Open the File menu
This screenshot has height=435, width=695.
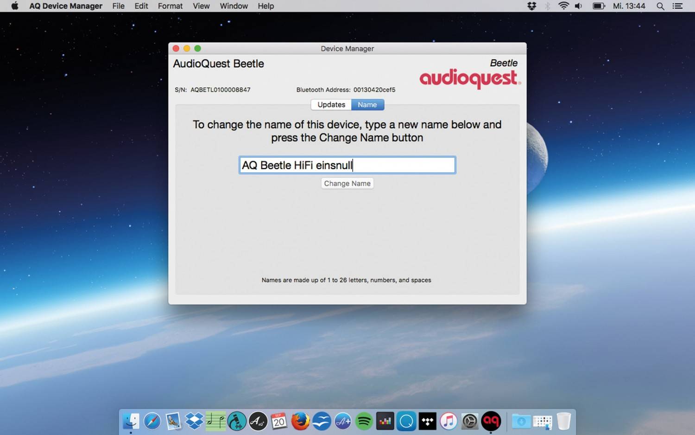click(118, 6)
